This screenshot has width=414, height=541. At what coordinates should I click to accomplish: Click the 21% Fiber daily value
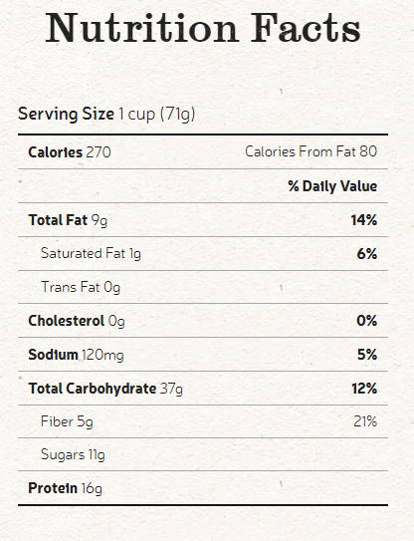[365, 421]
